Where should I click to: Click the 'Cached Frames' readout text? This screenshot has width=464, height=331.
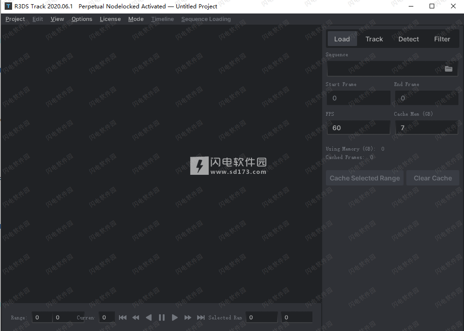click(349, 157)
